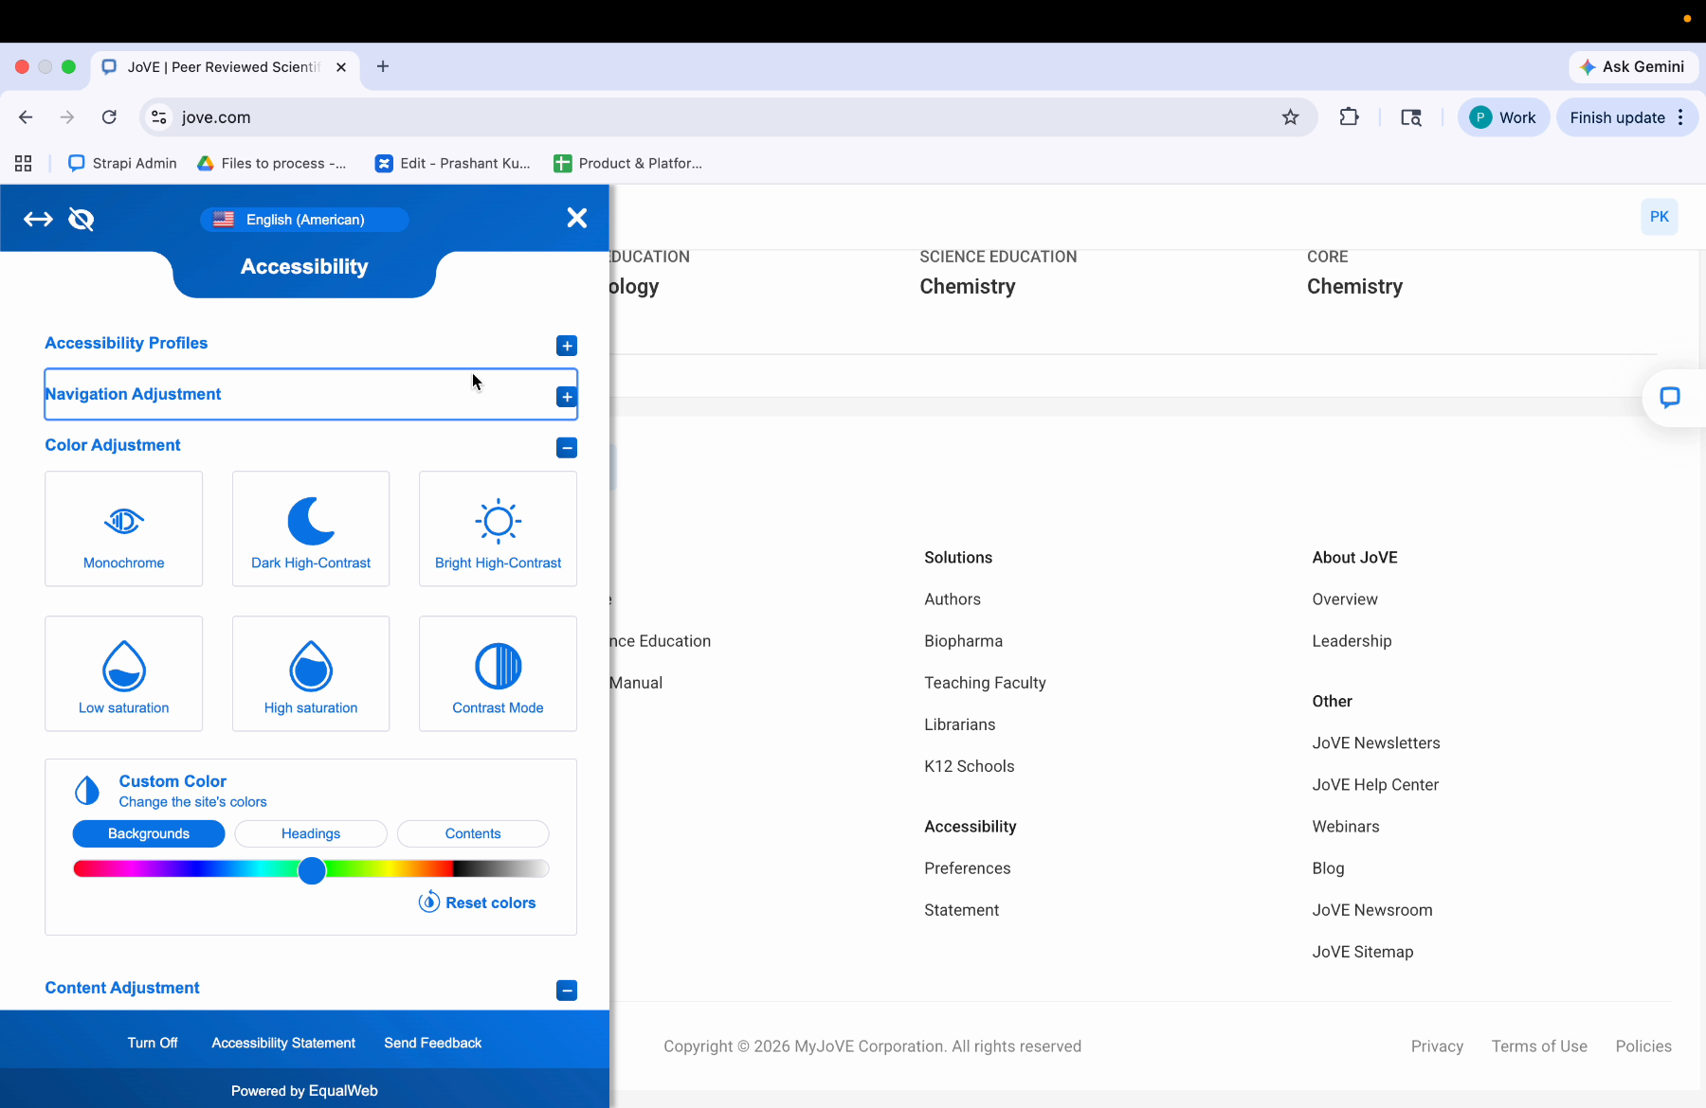Open the English (American) language selector
Image resolution: width=1706 pixels, height=1108 pixels.
(x=304, y=220)
